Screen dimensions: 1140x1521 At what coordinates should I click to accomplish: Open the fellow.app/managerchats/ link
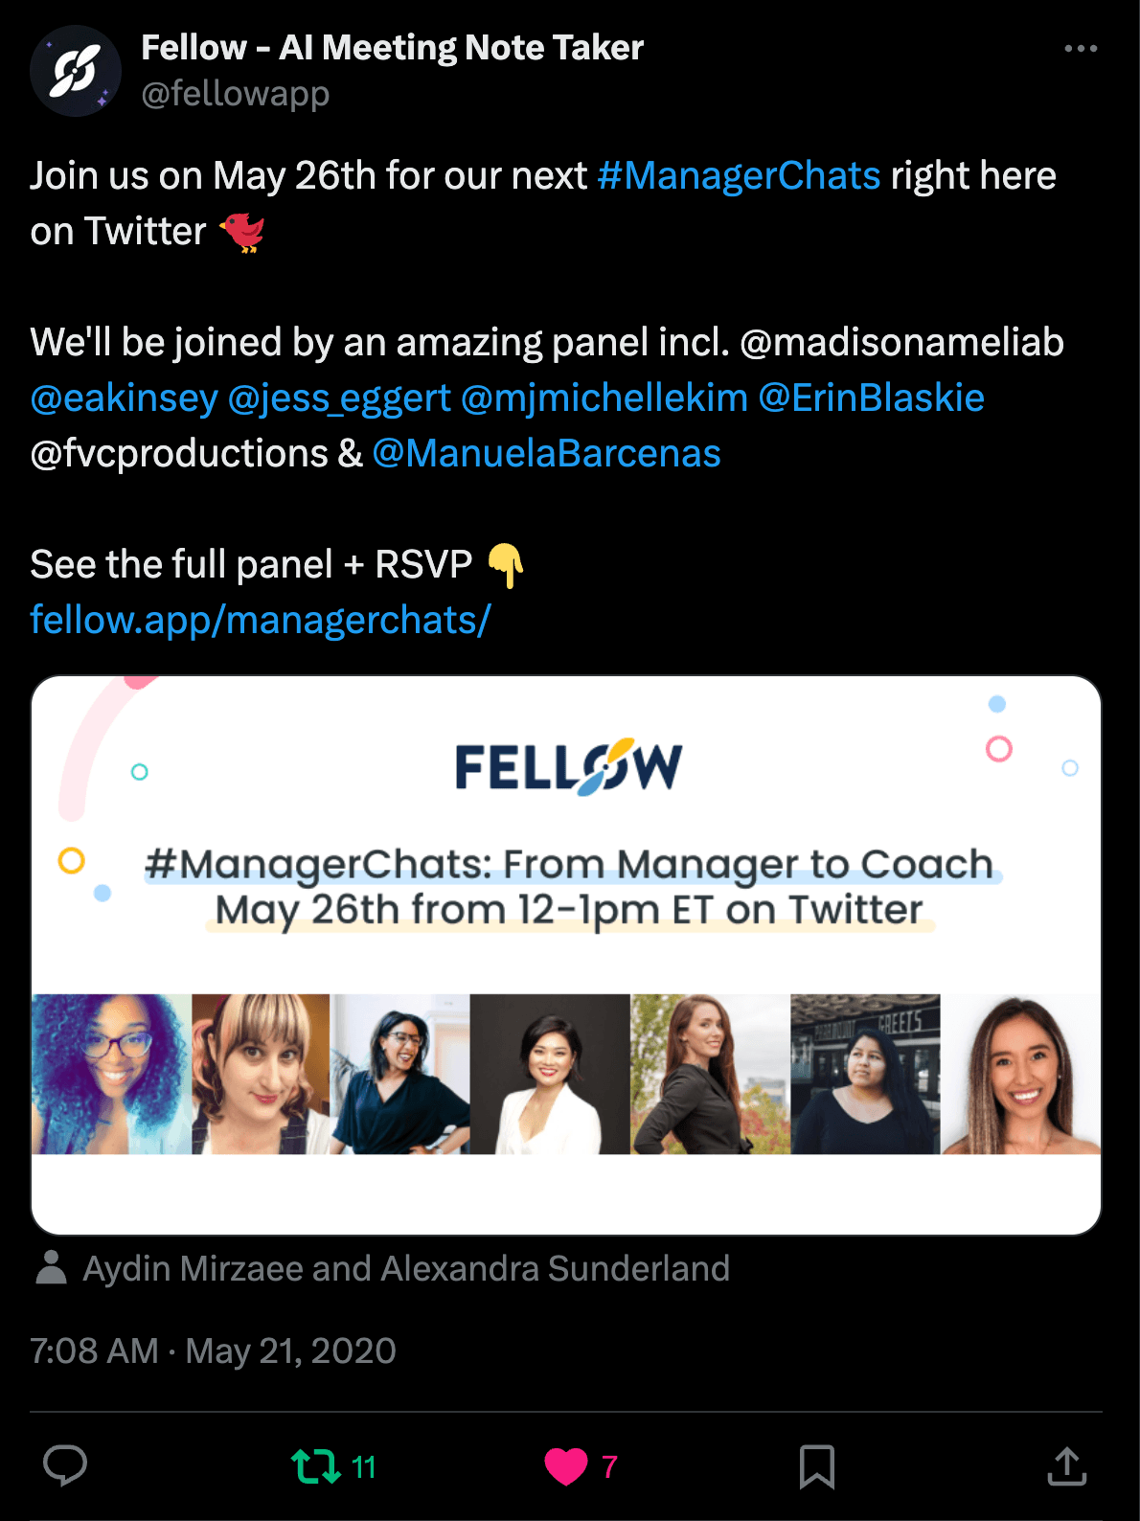coord(261,621)
